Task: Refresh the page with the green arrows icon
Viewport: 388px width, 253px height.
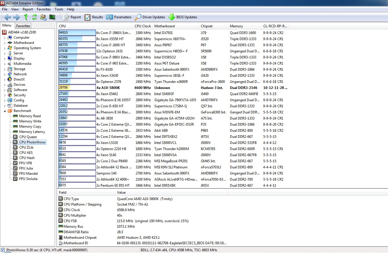Action: [35, 17]
